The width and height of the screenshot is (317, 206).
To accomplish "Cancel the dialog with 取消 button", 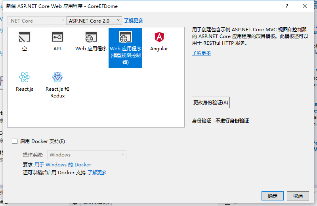I will (298, 196).
